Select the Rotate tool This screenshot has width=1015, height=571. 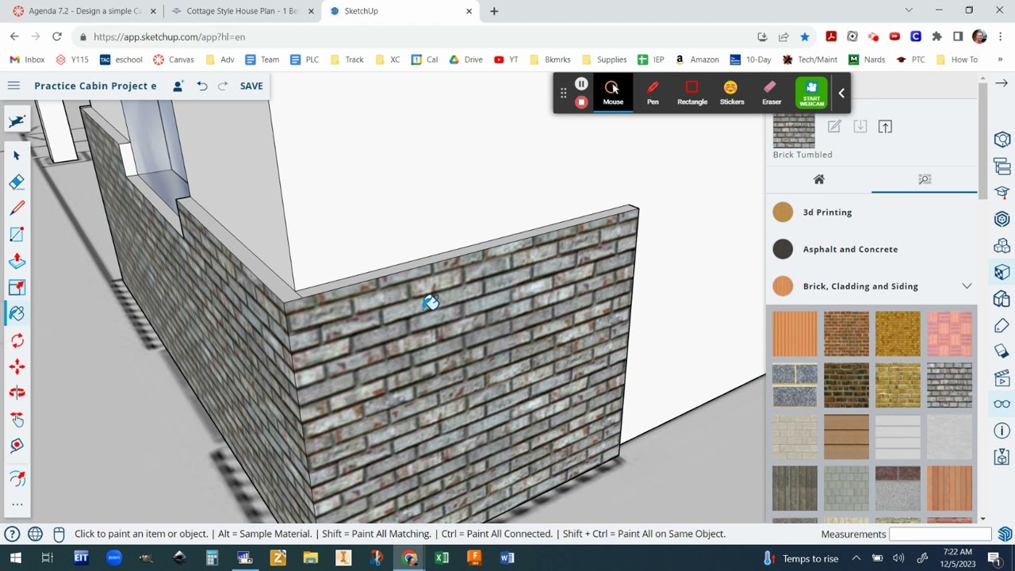point(17,340)
